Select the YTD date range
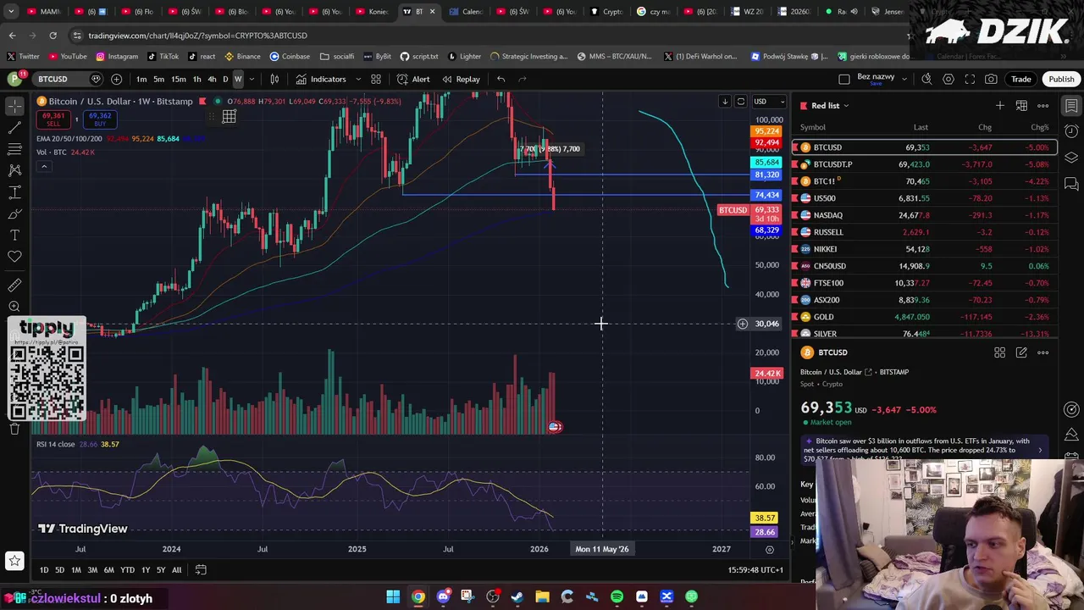Image resolution: width=1084 pixels, height=610 pixels. [127, 569]
